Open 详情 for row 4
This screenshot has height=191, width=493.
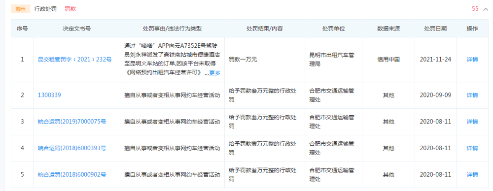coord(472,148)
